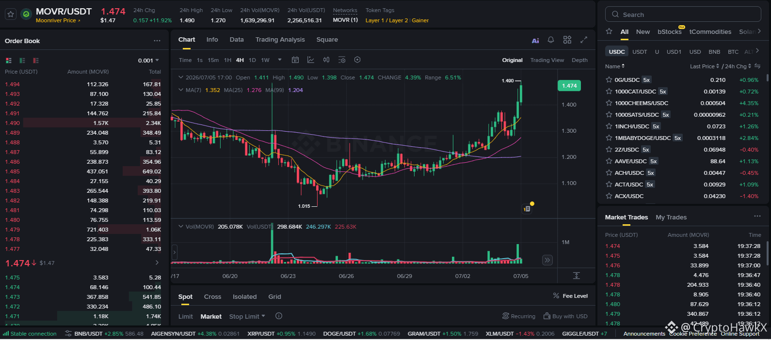Open the Trading Analysis tab
771x340 pixels.
(x=280, y=40)
